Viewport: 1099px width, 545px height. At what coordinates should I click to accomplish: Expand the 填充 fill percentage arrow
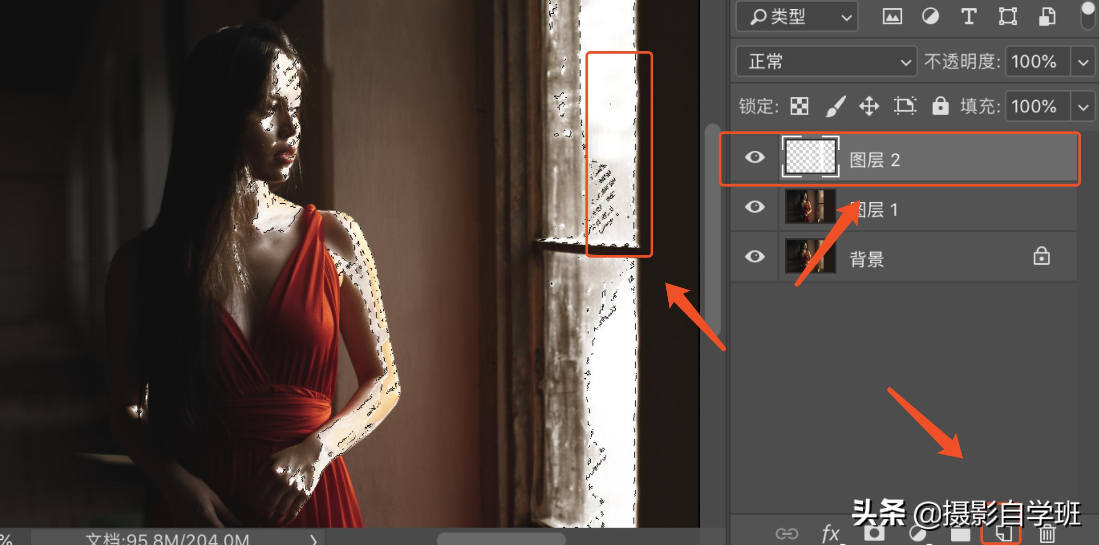pyautogui.click(x=1083, y=107)
